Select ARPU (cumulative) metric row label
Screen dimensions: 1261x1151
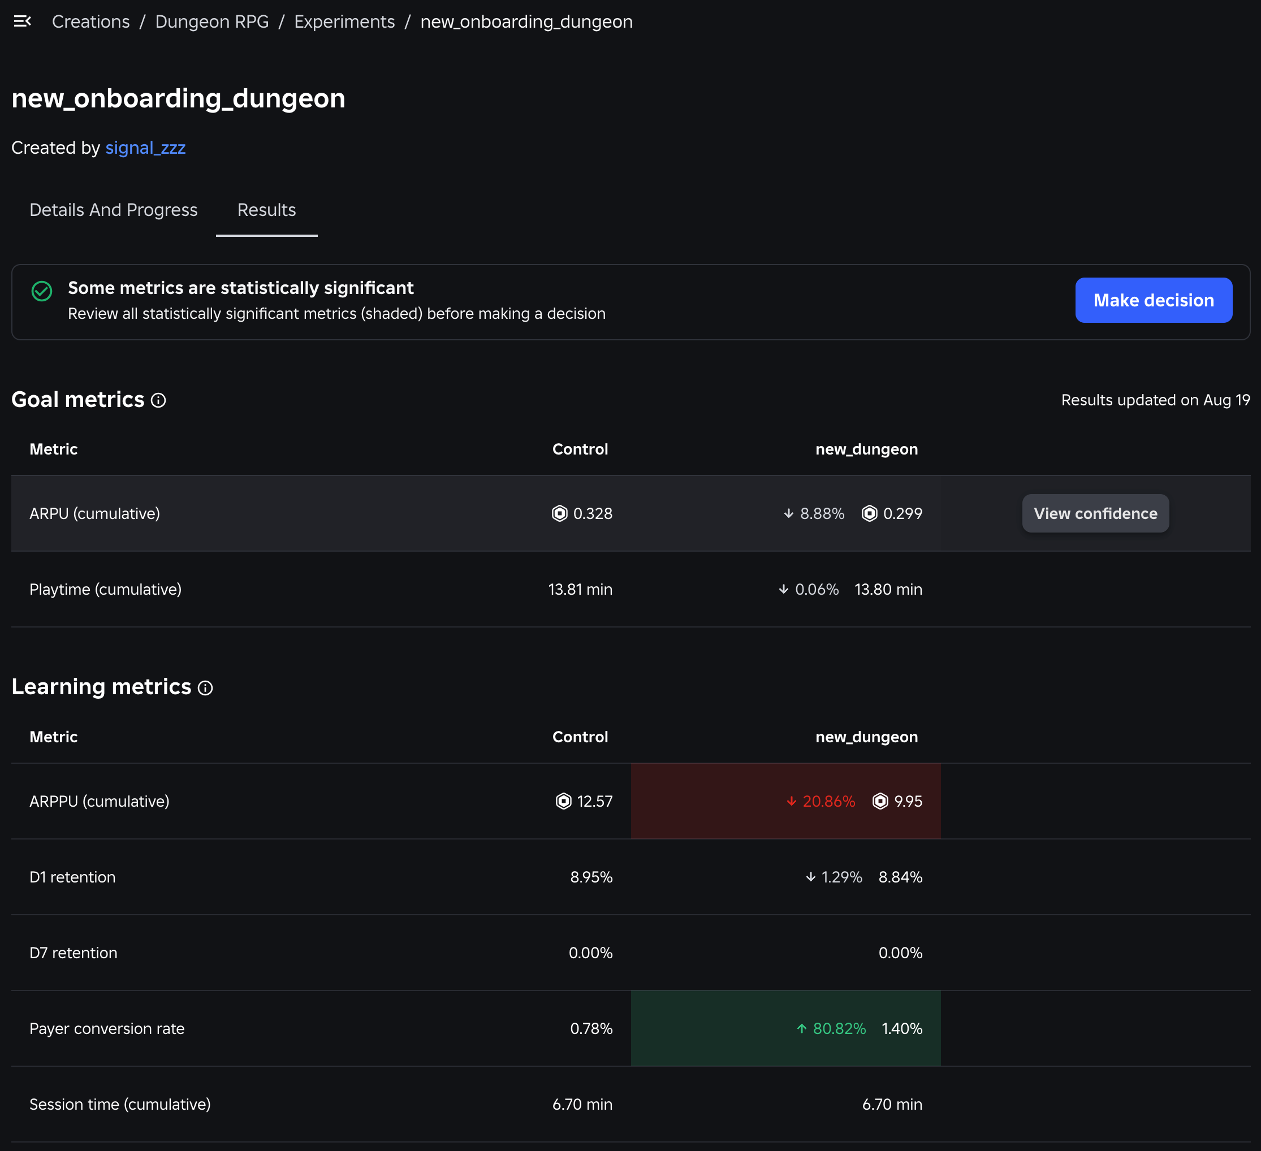[x=94, y=513]
